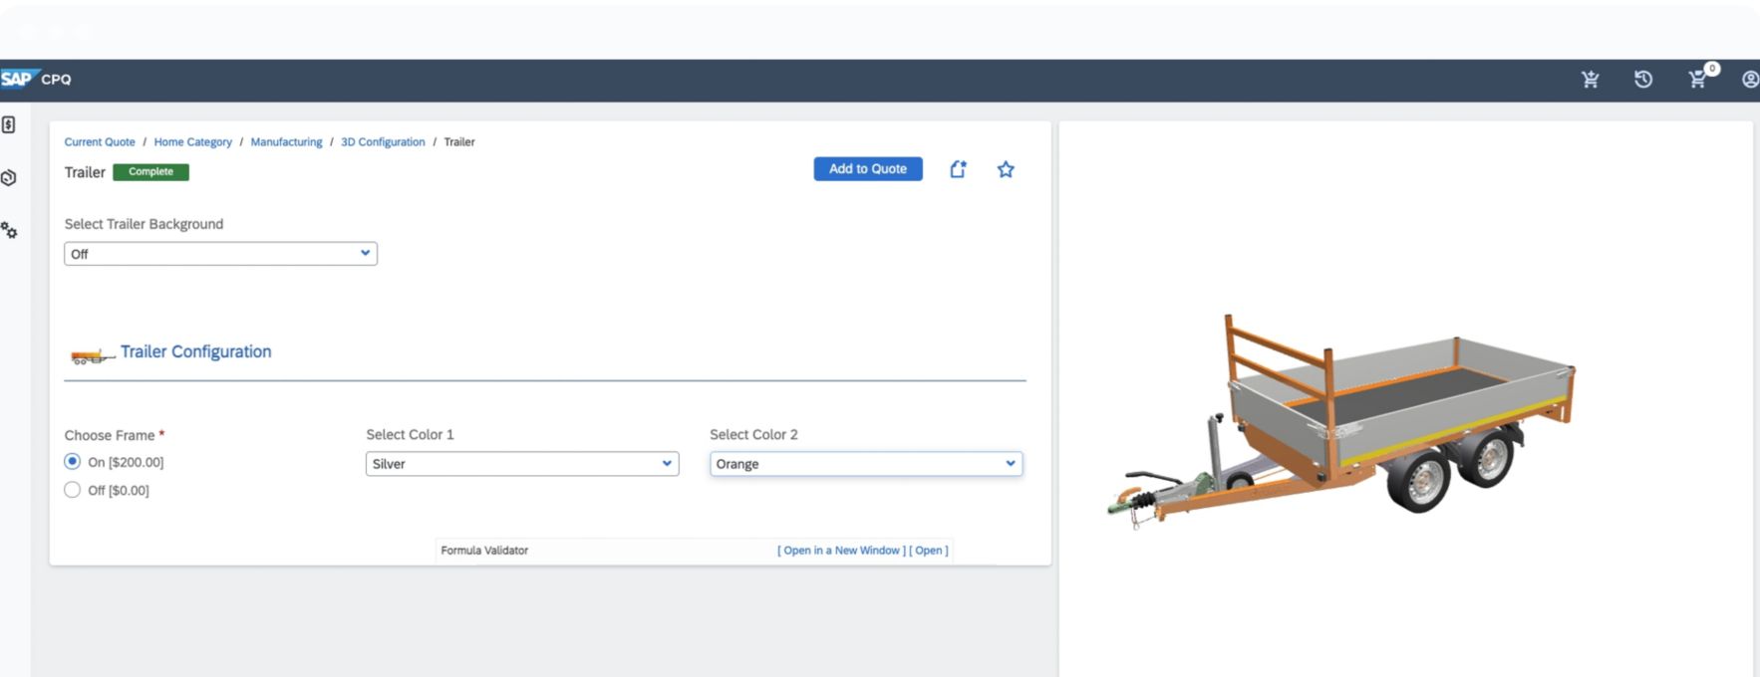Click Open in a New Window link

(841, 551)
